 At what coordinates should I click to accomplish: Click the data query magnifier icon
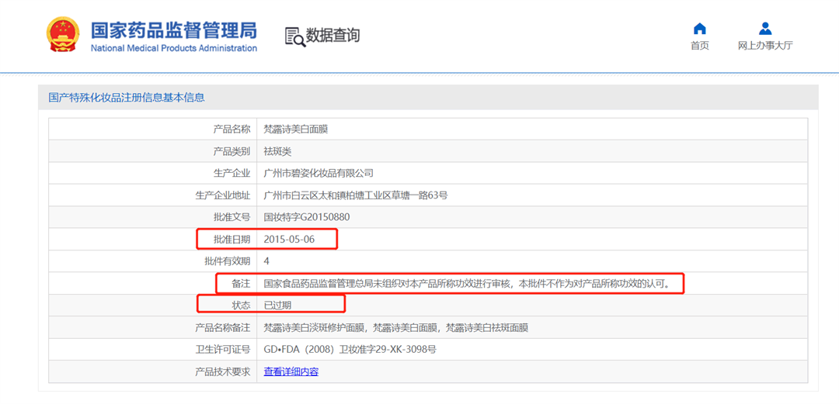click(294, 36)
